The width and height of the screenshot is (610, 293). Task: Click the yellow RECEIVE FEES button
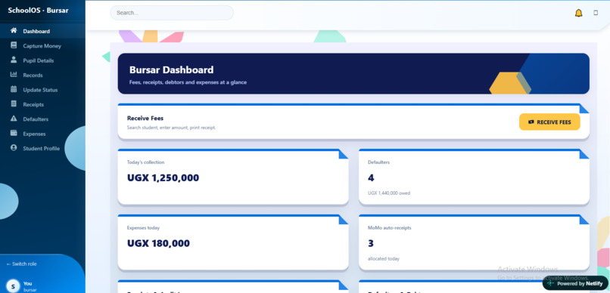pyautogui.click(x=549, y=122)
